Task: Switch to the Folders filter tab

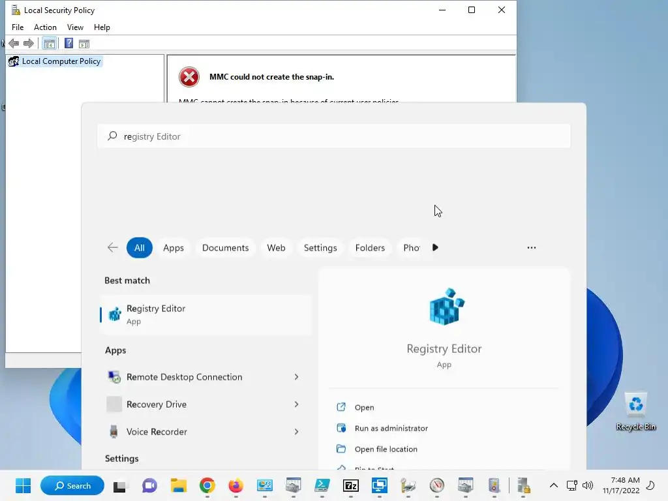Action: coord(370,248)
